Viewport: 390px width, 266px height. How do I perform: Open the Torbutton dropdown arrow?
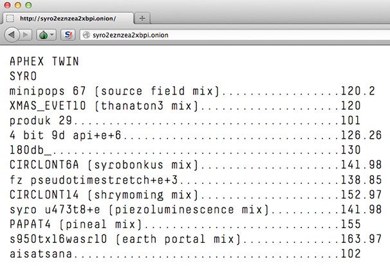[x=52, y=34]
